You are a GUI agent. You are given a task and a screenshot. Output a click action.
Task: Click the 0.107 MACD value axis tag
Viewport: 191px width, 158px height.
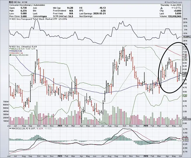click(x=185, y=139)
